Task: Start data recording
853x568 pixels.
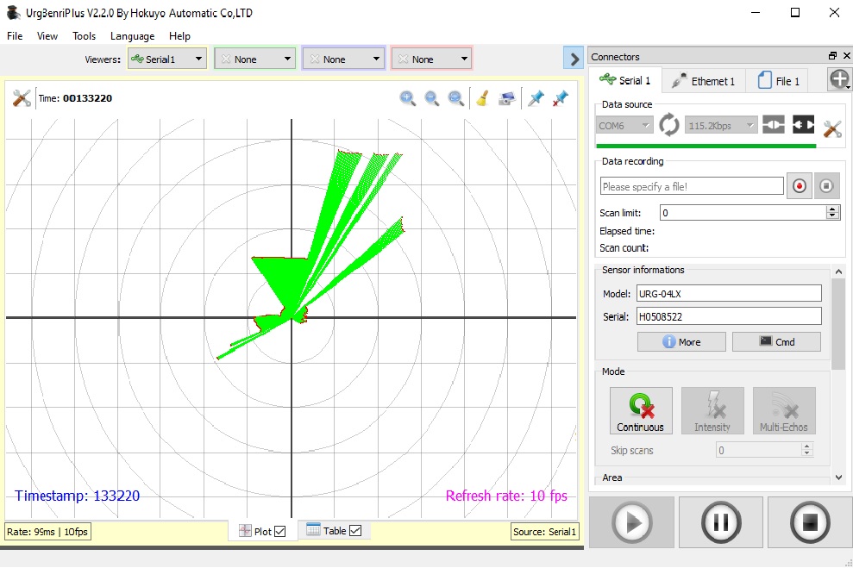Action: [x=800, y=186]
